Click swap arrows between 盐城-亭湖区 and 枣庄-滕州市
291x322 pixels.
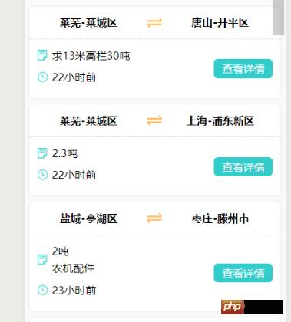[154, 219]
